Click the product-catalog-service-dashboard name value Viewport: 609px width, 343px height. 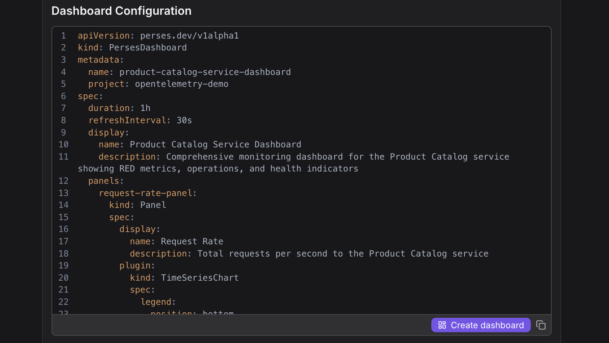tap(205, 72)
